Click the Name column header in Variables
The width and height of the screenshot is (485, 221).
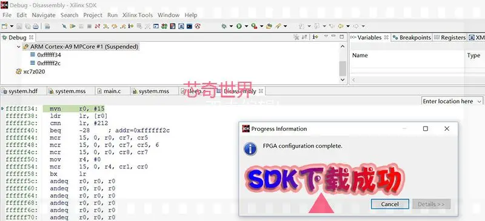pyautogui.click(x=360, y=55)
